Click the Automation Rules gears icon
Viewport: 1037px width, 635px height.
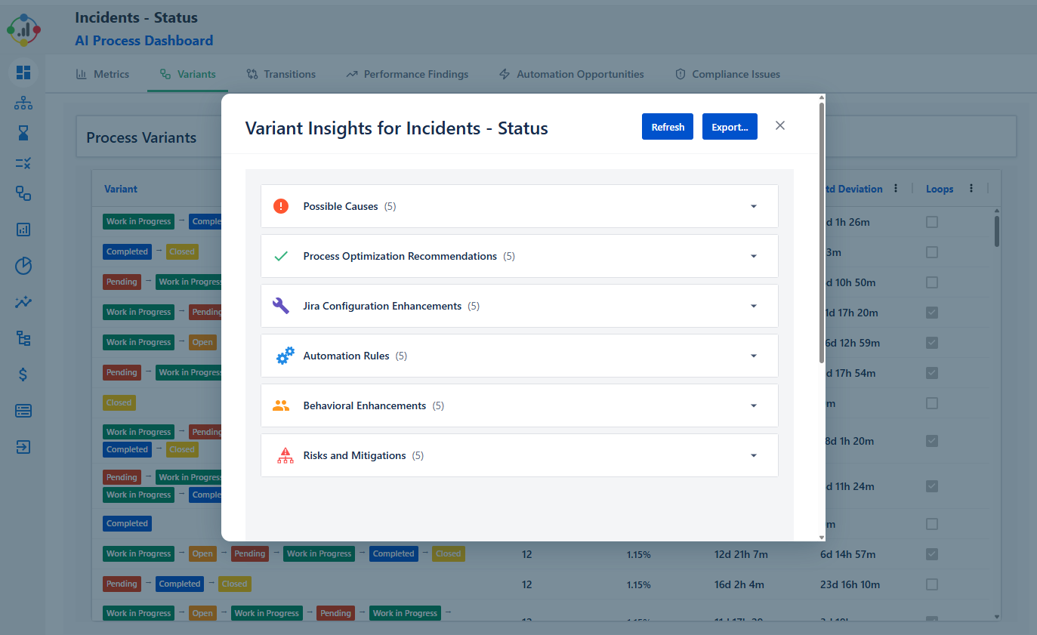[x=284, y=356]
